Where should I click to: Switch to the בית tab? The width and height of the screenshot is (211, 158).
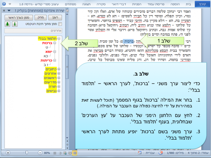188,4
